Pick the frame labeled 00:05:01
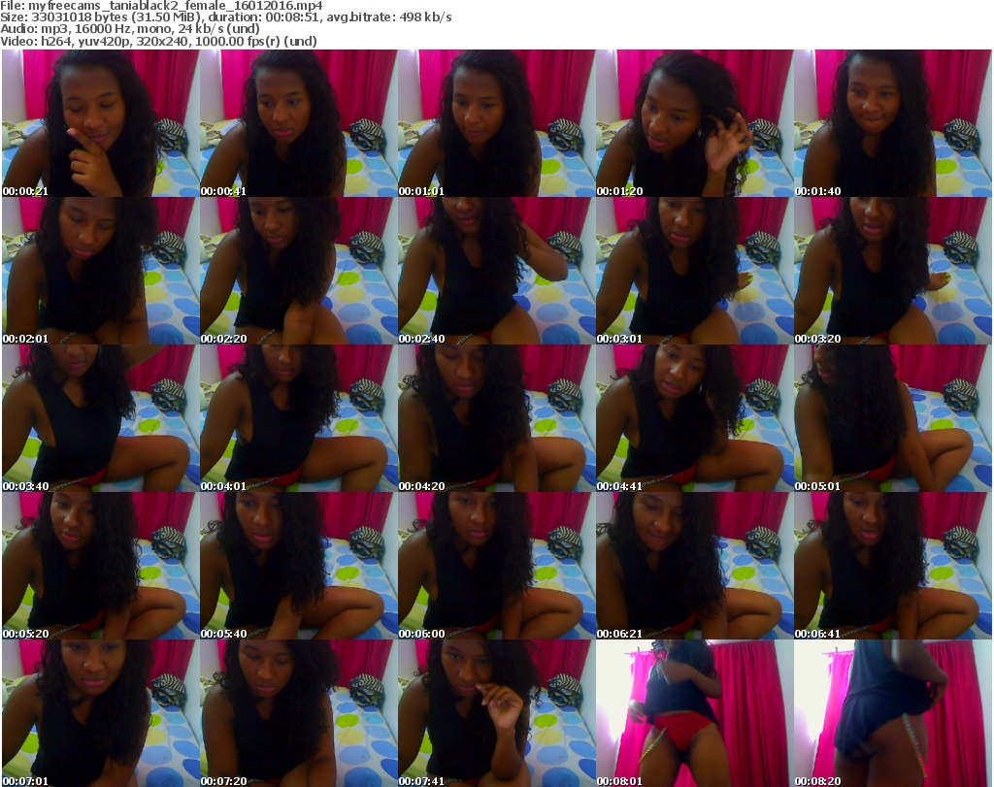The width and height of the screenshot is (994, 787). coord(893,418)
